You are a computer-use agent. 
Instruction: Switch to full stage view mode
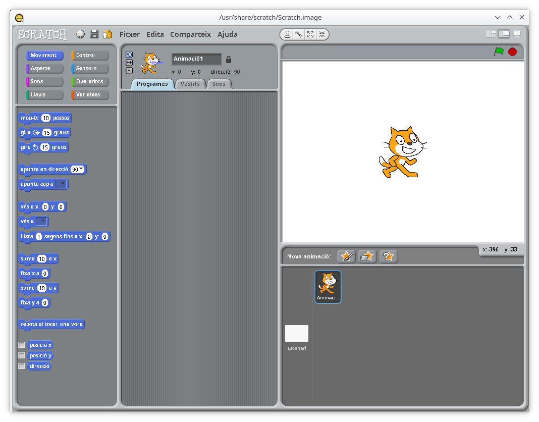(x=504, y=34)
